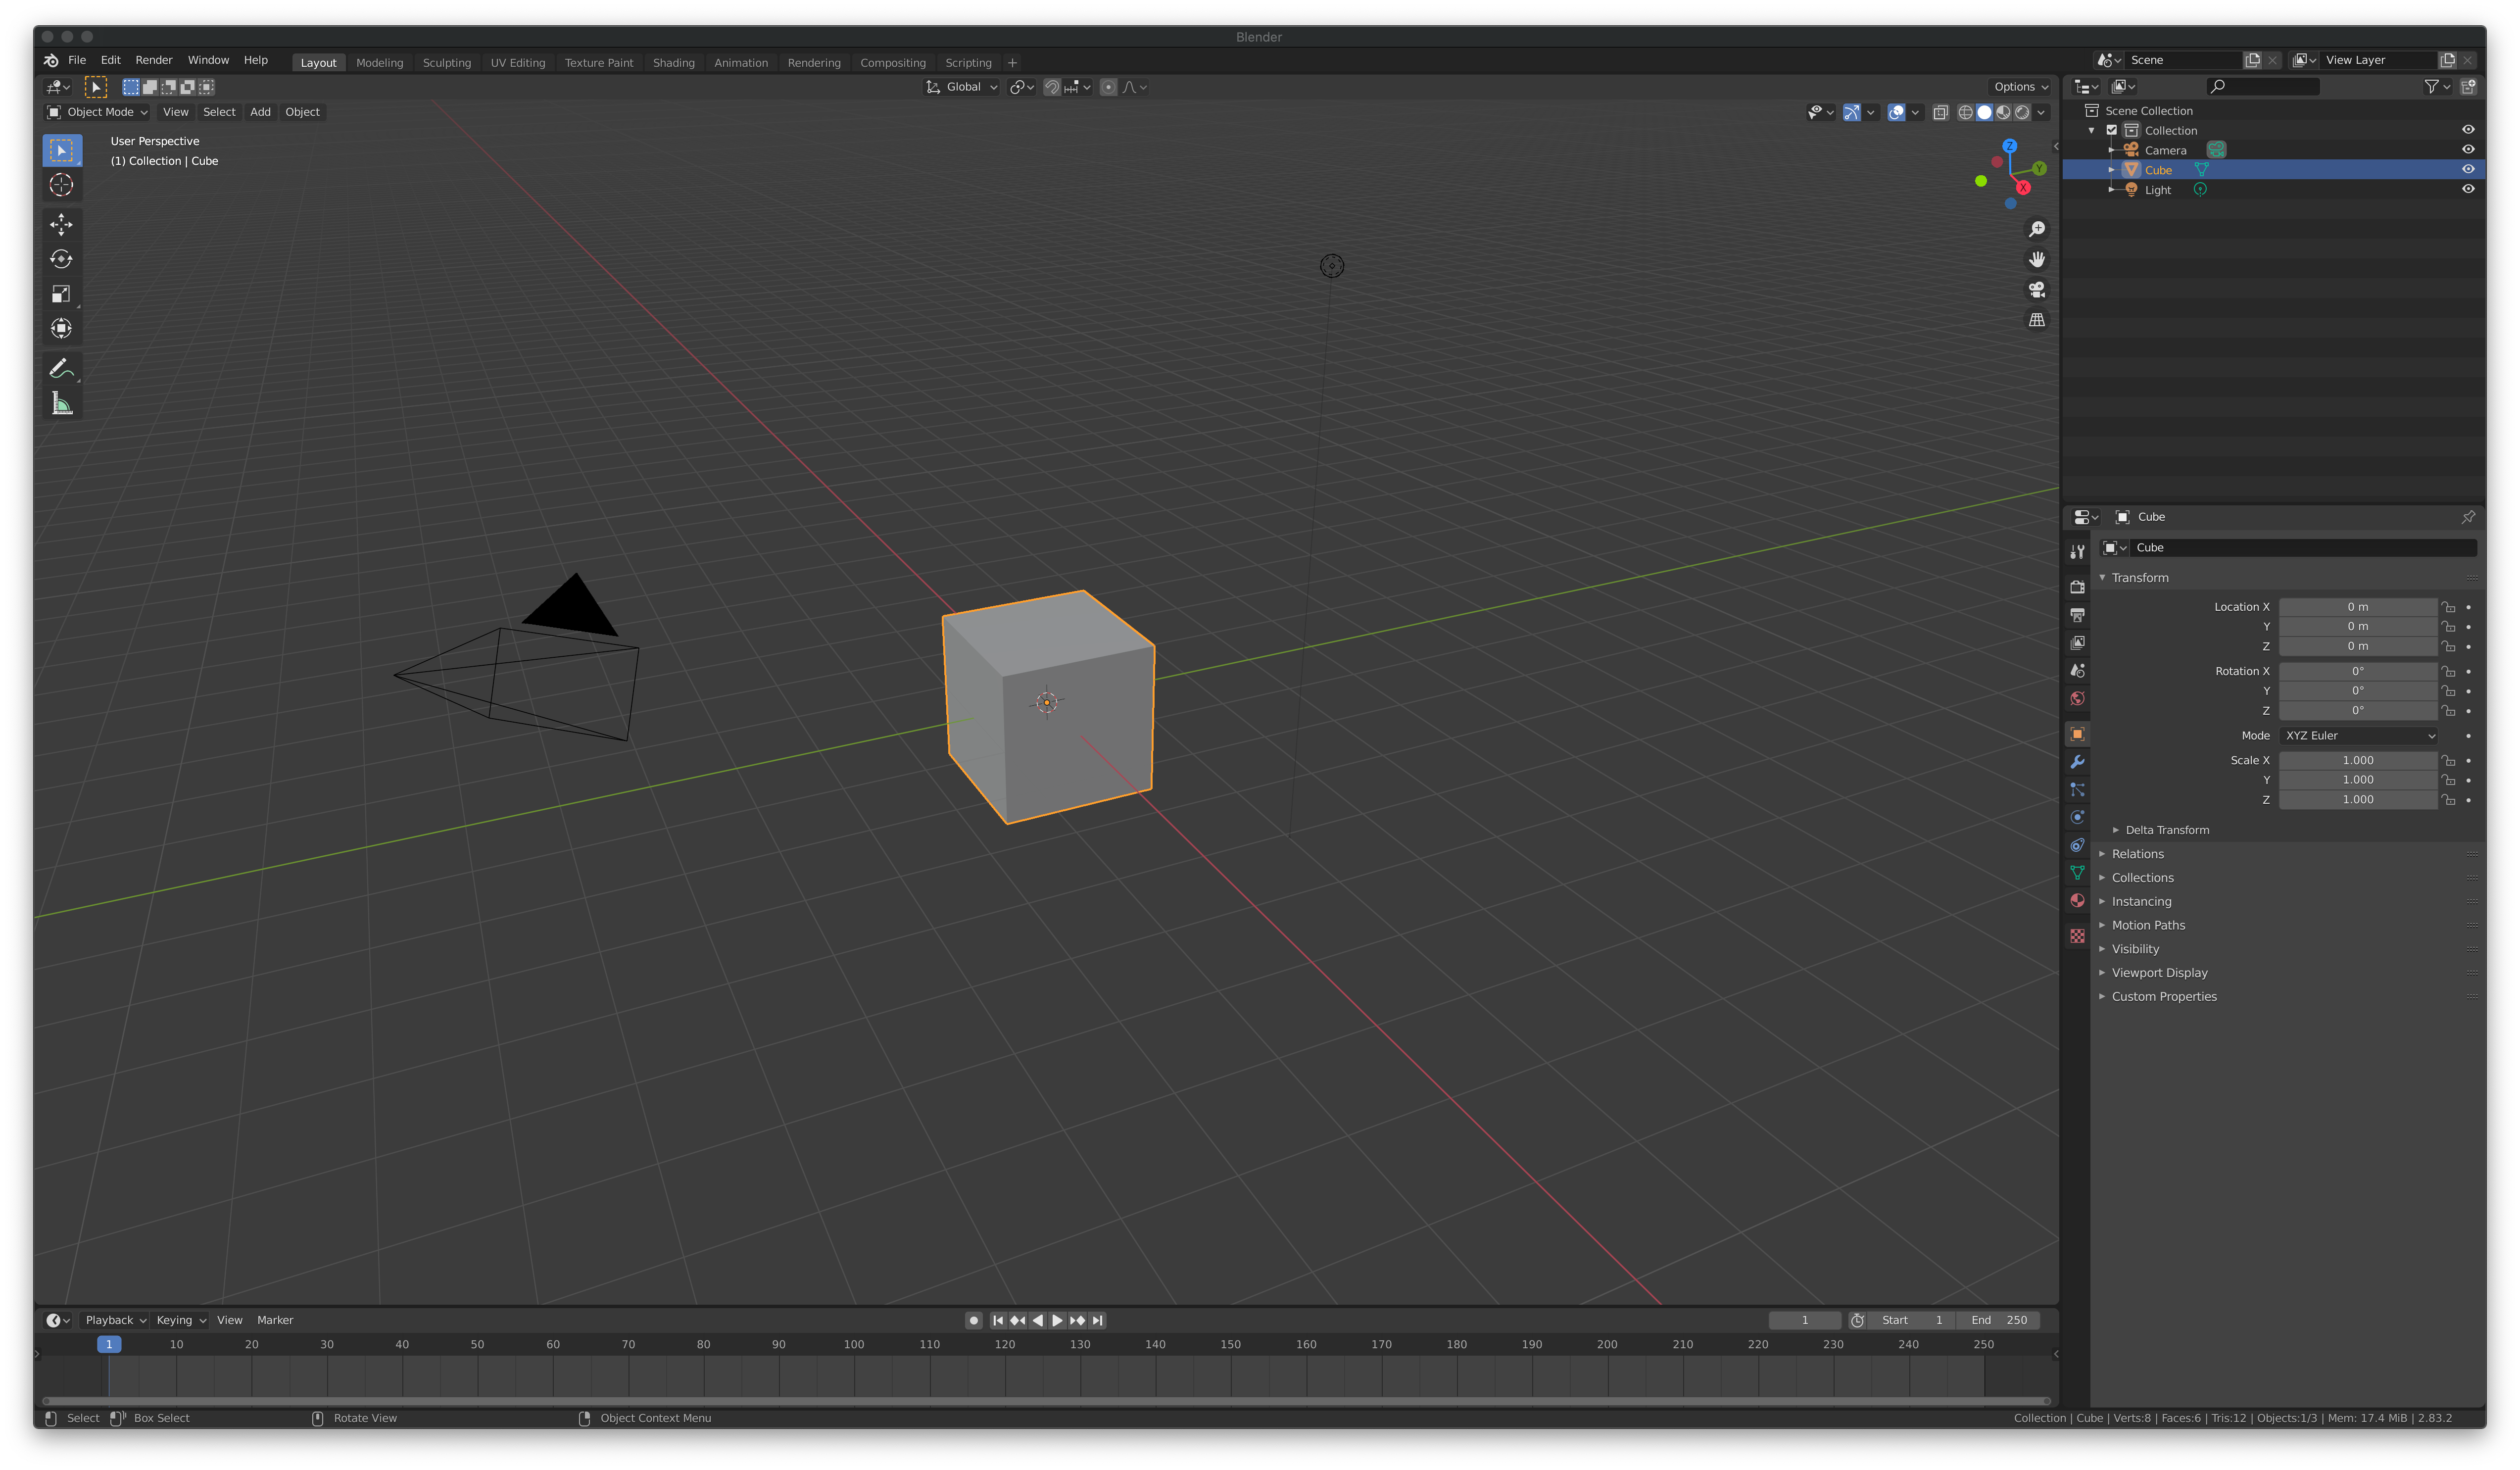Open the viewport Add menu
This screenshot has width=2520, height=1470.
pos(260,112)
